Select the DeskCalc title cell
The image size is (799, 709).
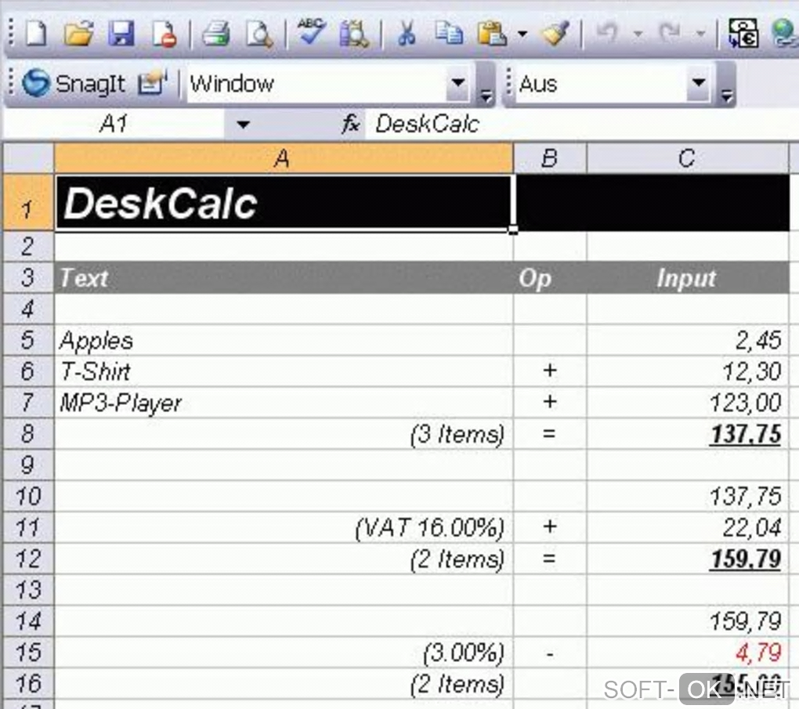(x=284, y=204)
